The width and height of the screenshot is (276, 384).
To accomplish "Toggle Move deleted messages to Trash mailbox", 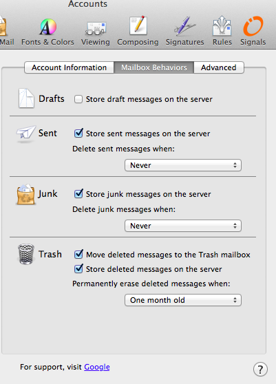I will click(78, 254).
